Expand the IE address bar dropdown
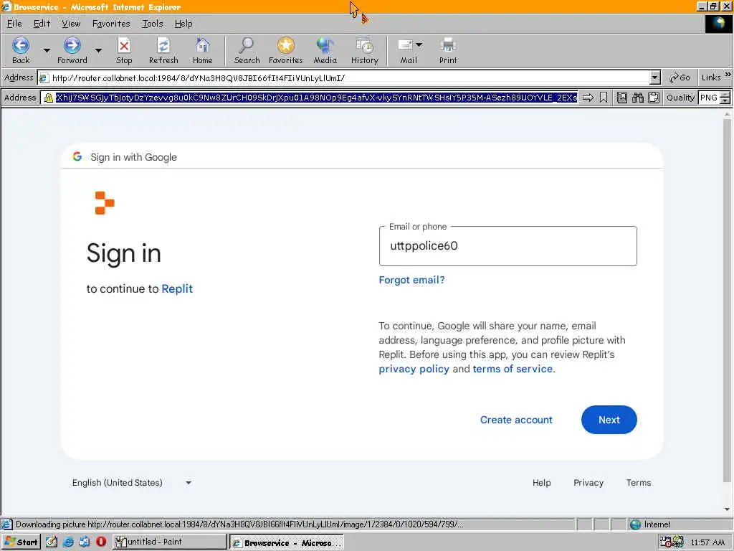Screen dimensions: 734x551 [x=655, y=77]
